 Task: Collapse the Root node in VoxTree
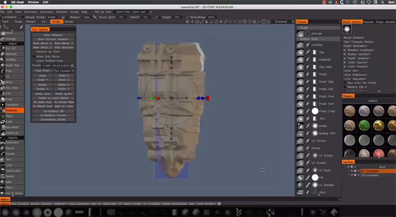click(x=345, y=167)
